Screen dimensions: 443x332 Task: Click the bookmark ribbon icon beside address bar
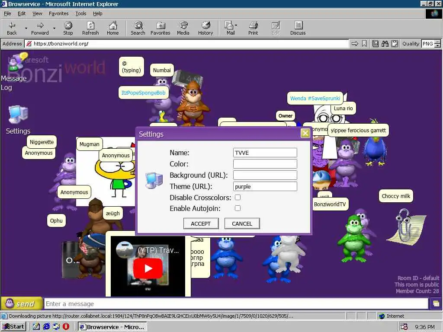coord(364,44)
